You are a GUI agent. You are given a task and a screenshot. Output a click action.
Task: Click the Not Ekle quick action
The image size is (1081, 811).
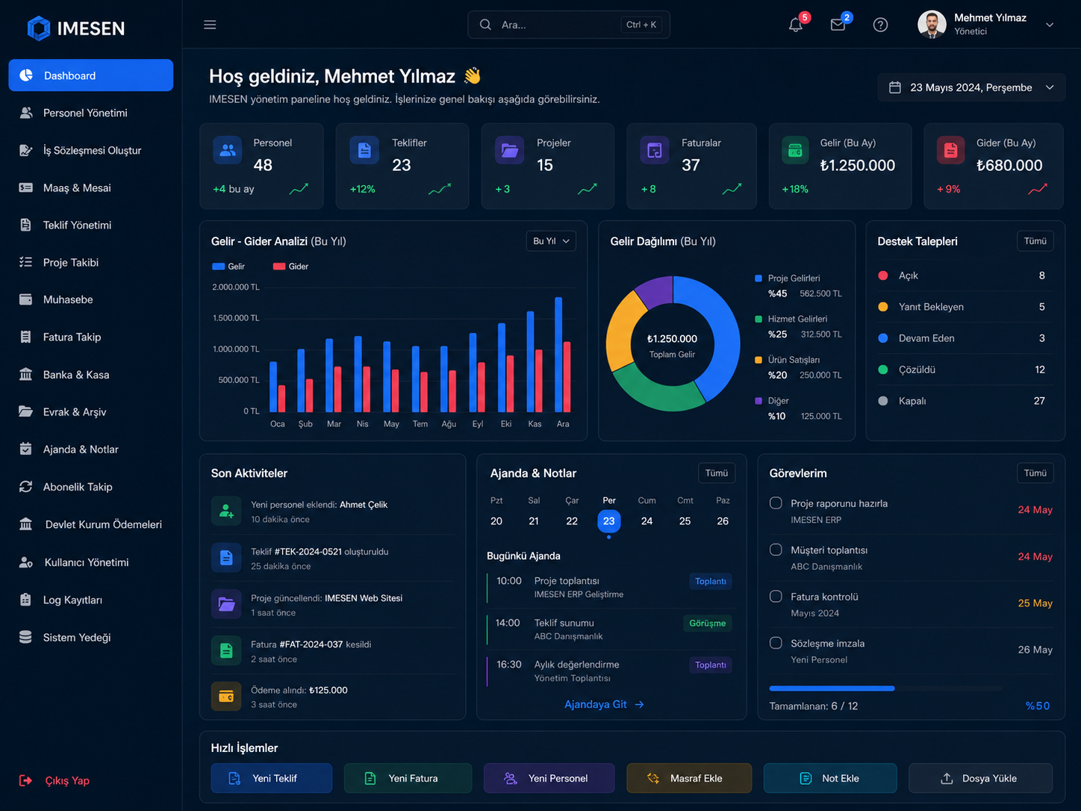pos(830,778)
